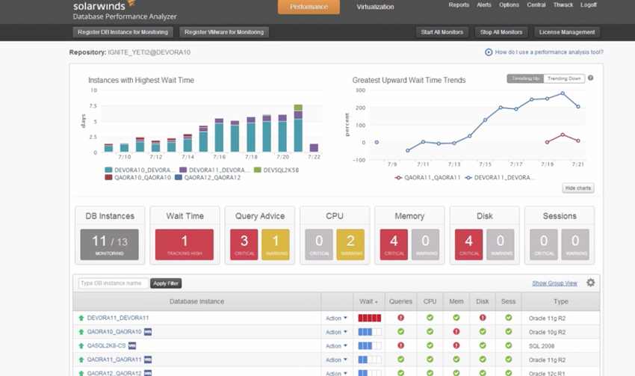Click the green Queries status for QAORA10_QAORA10
635x376 pixels.
coord(400,331)
